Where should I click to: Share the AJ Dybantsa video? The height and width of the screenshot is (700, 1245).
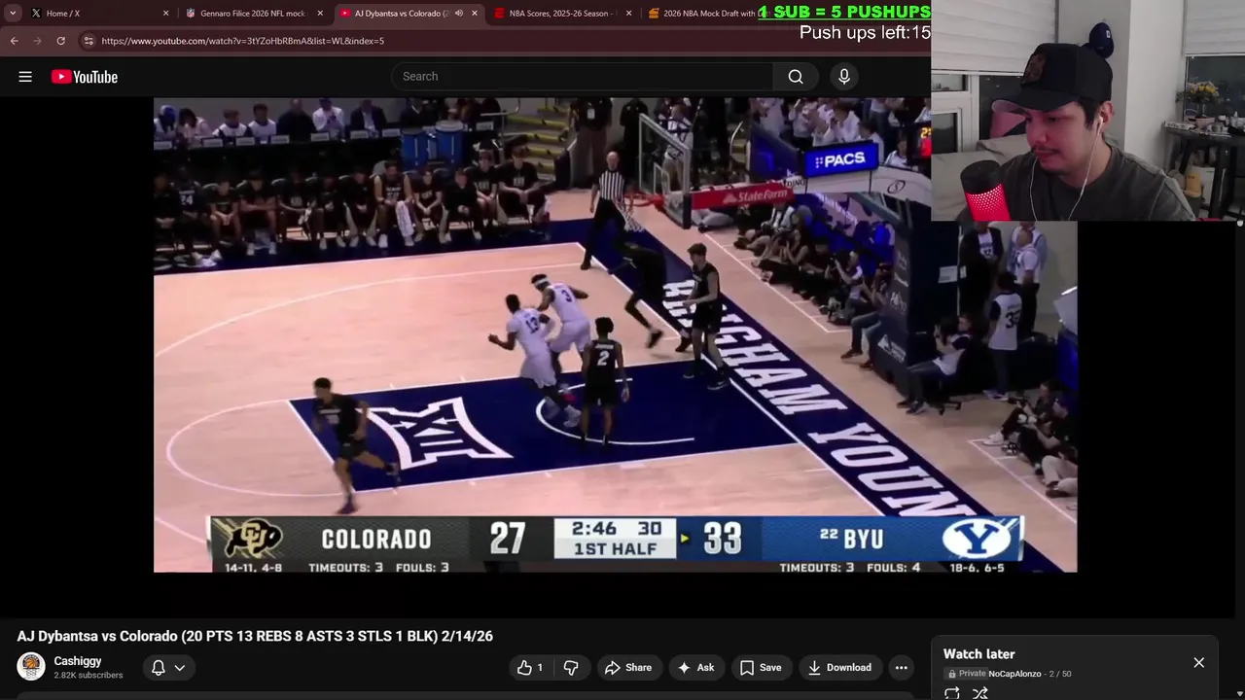coord(627,667)
